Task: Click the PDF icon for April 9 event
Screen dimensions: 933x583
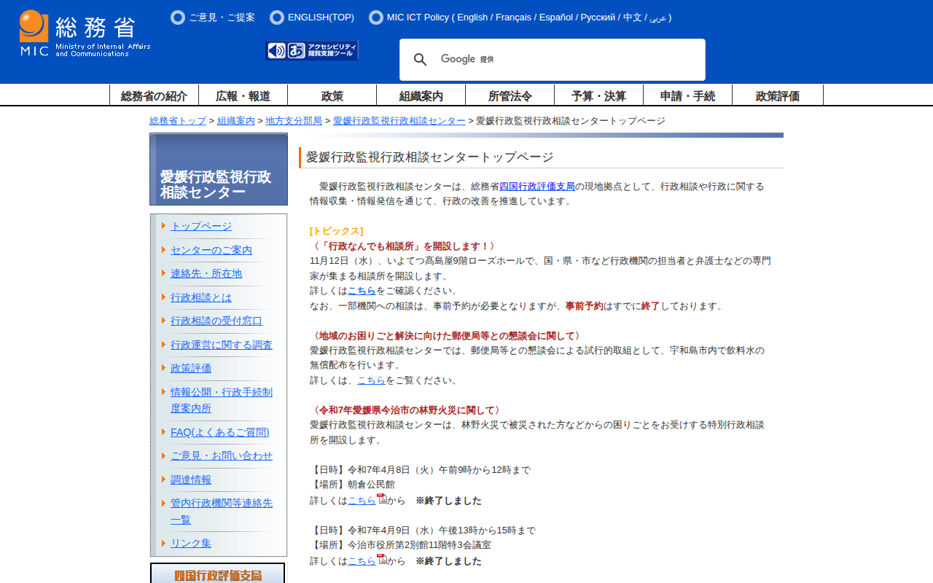Action: [x=382, y=560]
